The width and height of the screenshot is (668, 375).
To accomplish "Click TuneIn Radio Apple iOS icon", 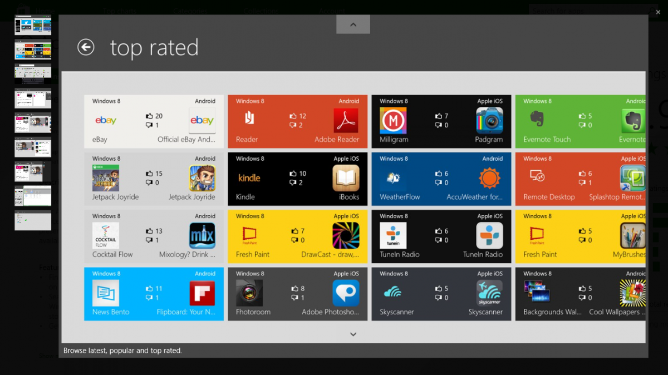I will [x=490, y=235].
